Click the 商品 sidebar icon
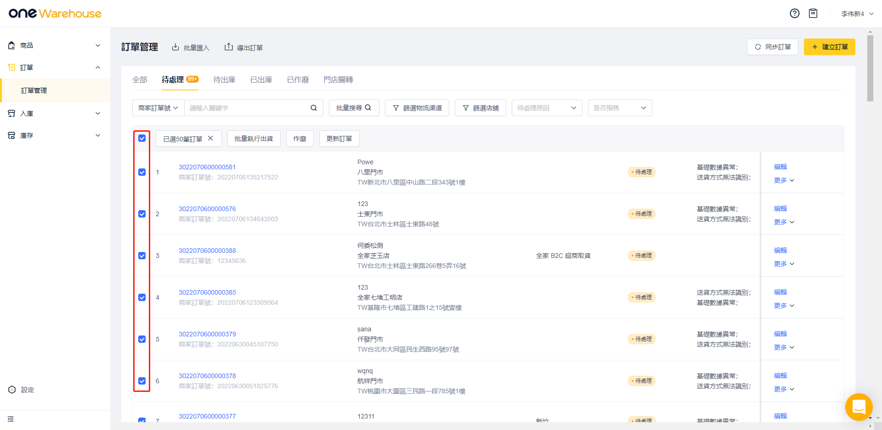The height and width of the screenshot is (430, 882). (x=12, y=45)
